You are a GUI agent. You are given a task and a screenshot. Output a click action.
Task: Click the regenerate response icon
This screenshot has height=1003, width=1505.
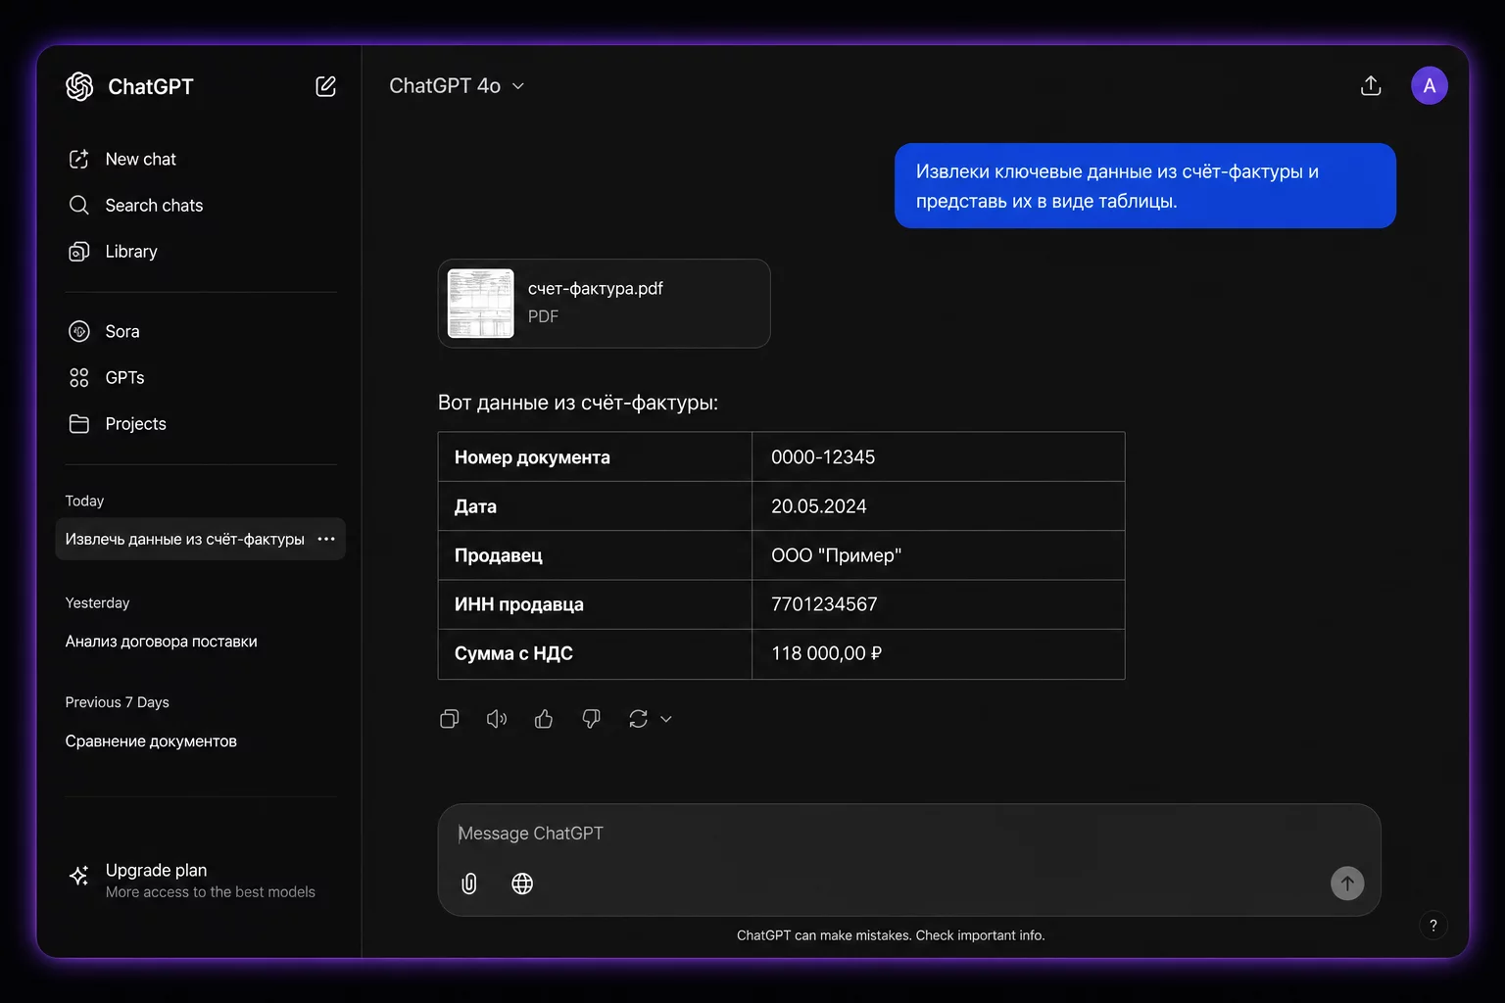coord(638,719)
